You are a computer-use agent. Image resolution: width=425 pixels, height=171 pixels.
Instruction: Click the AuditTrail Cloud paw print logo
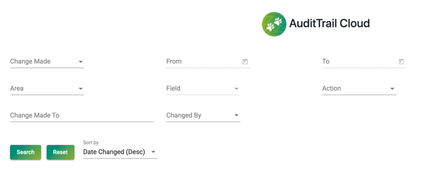(x=274, y=24)
